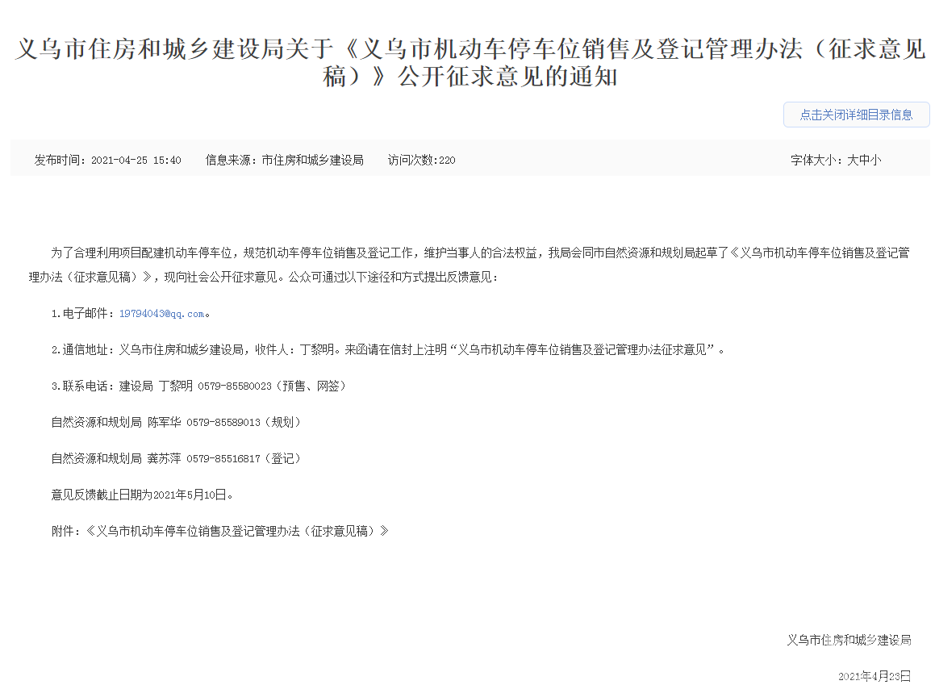Click the 义乌市住房和城乡建设局 signature at bottom

pos(849,640)
